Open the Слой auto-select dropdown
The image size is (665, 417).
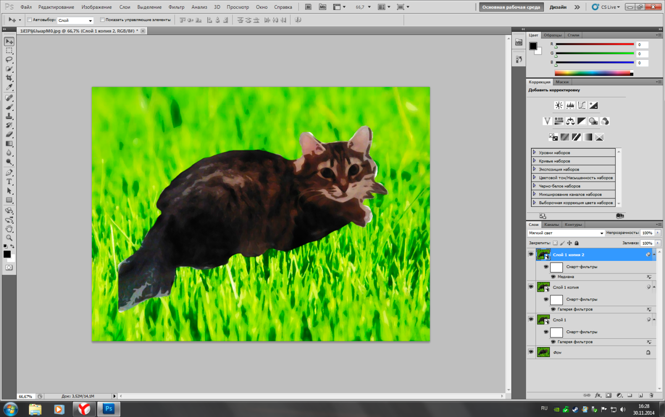point(75,21)
